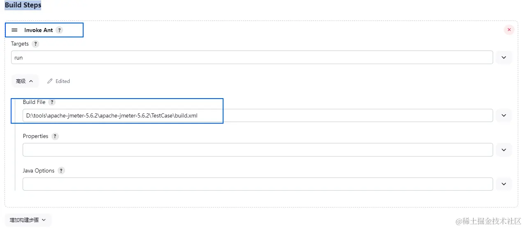Focus the Properties text field
This screenshot has height=228, width=524.
257,150
